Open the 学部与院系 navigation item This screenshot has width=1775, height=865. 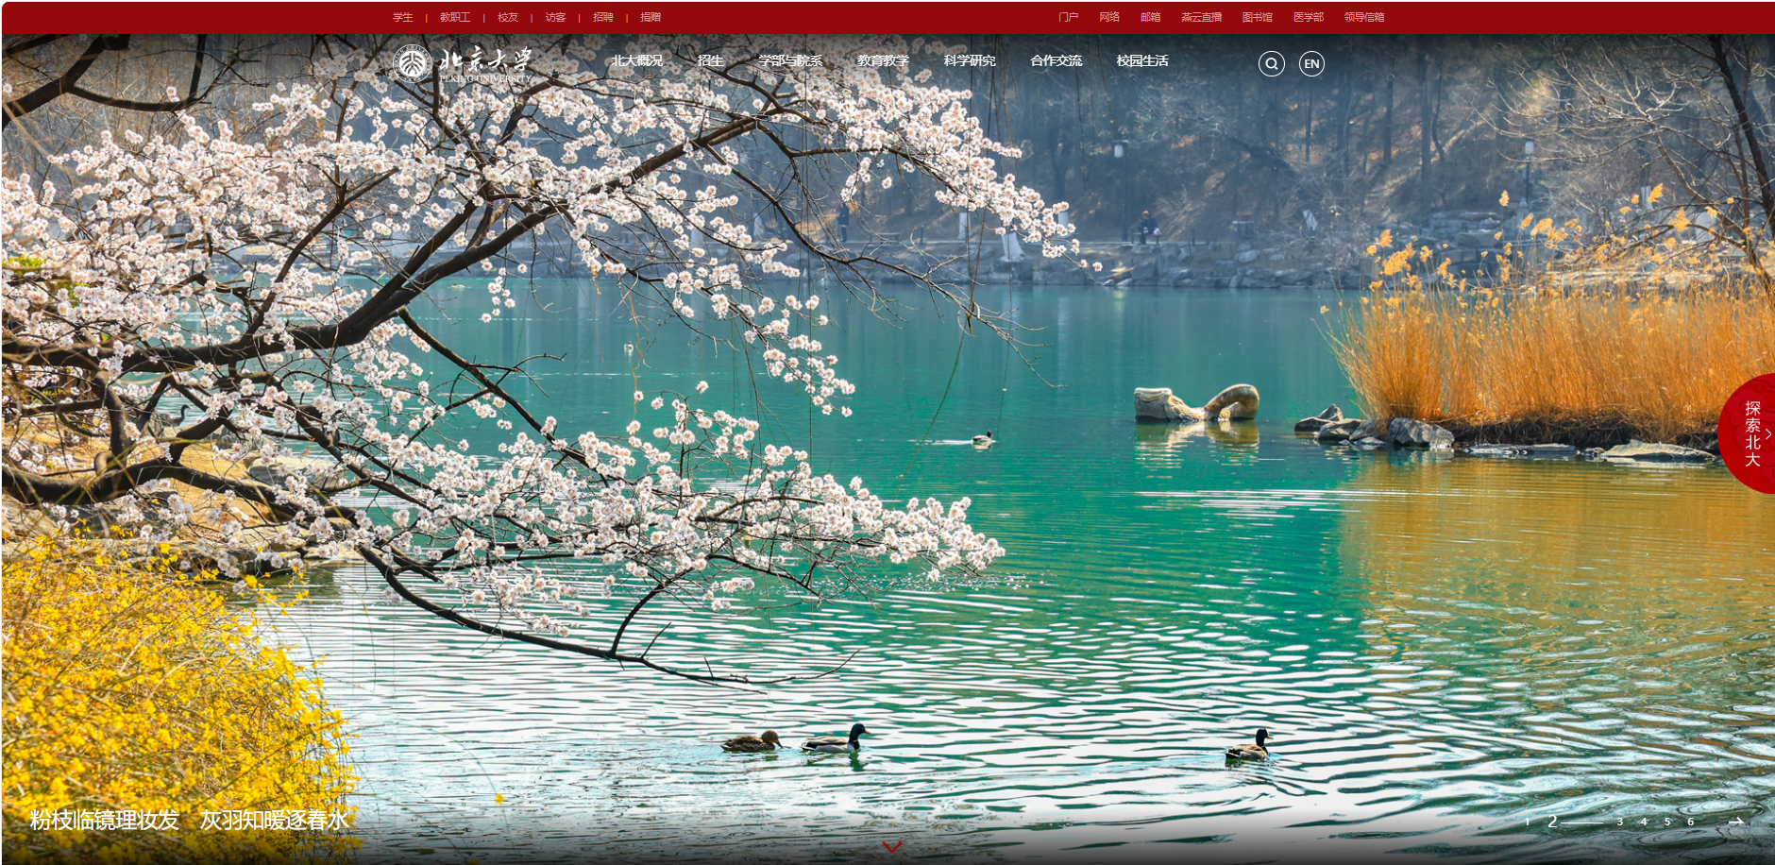click(790, 60)
